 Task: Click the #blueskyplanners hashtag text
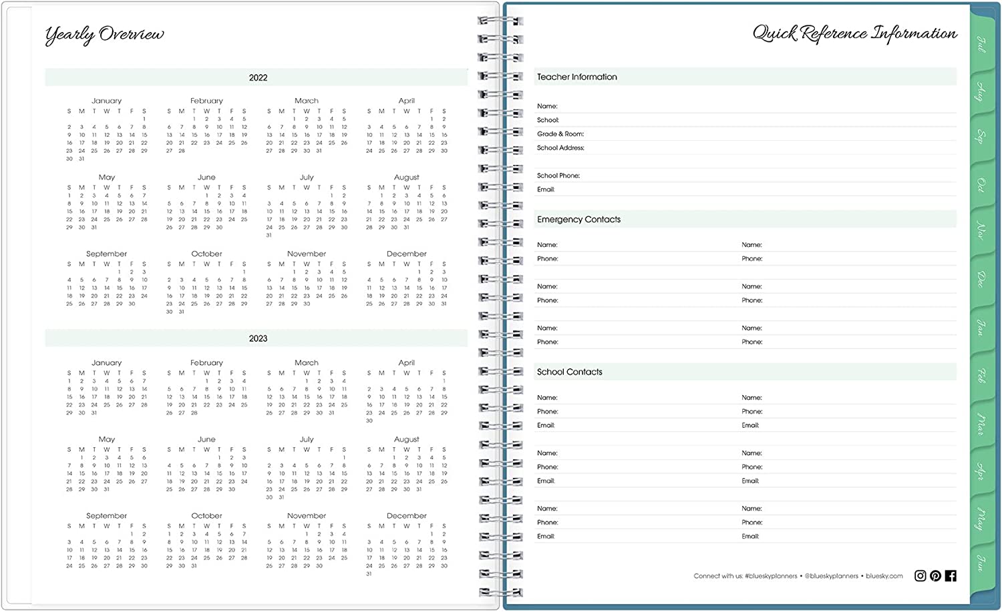[x=771, y=576]
